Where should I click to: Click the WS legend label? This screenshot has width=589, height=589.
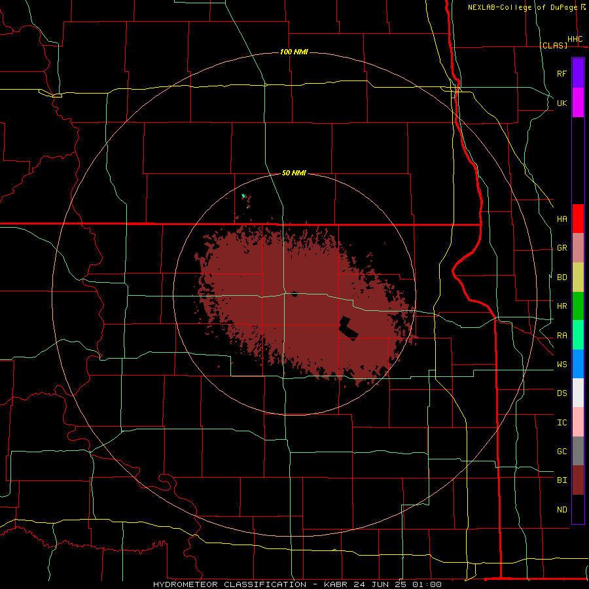(x=562, y=365)
